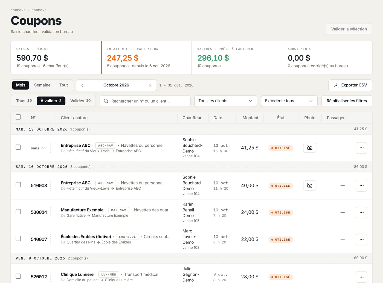Open more actions for sans n° coupon
This screenshot has width=383, height=283.
[x=361, y=148]
